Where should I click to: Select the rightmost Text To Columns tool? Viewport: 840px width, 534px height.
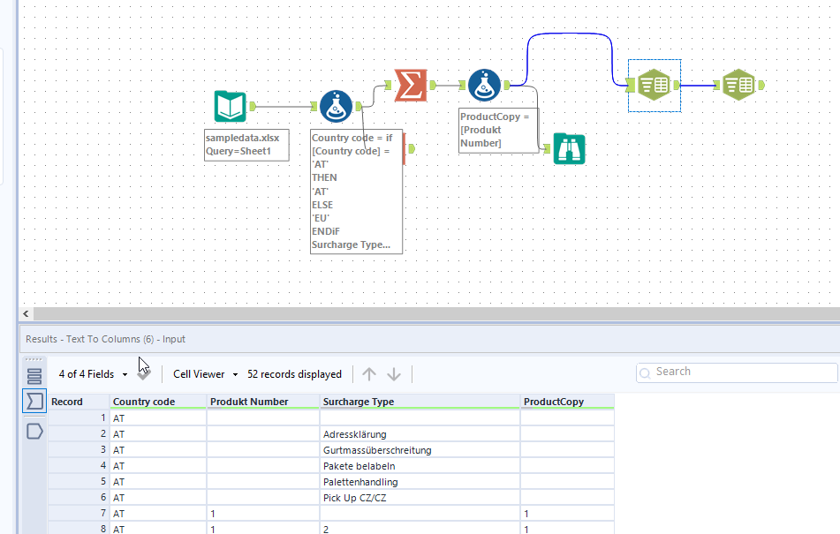(738, 85)
